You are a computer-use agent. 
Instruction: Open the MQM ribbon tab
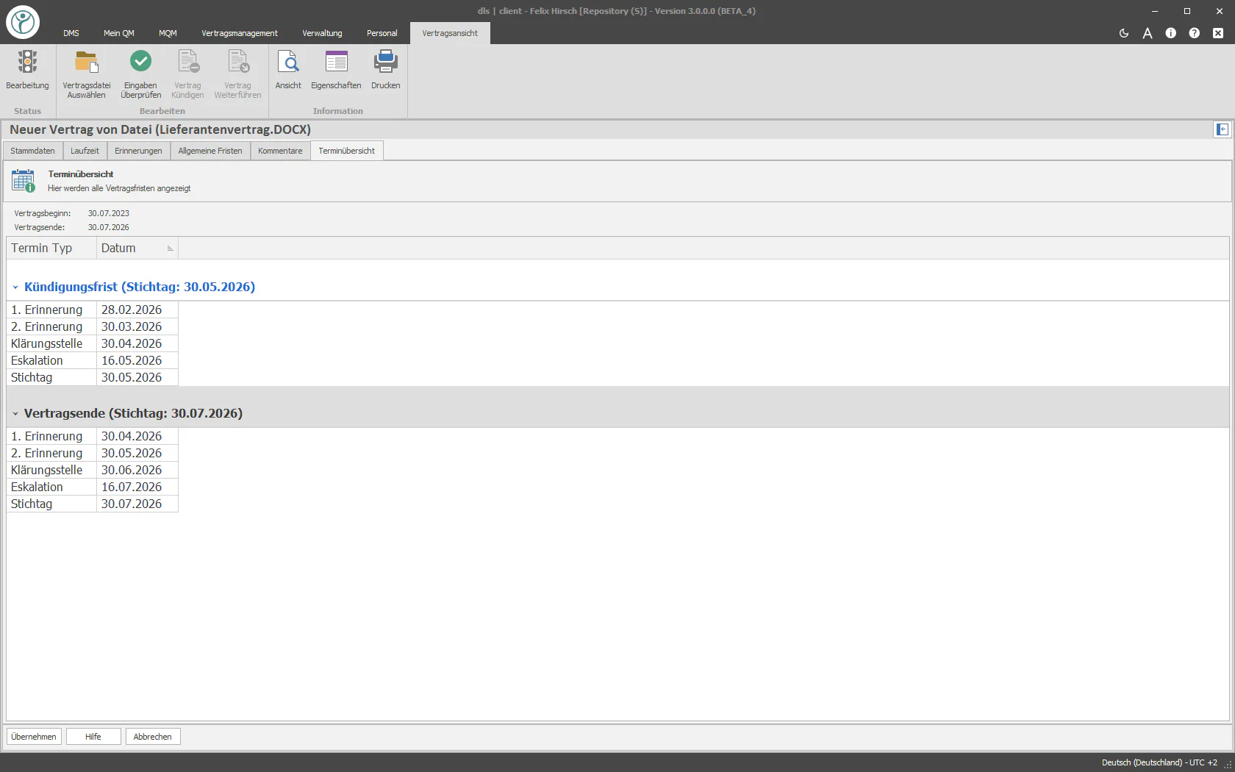point(168,33)
